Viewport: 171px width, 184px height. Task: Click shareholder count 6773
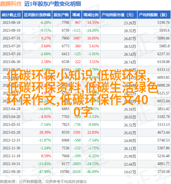(x=66, y=46)
